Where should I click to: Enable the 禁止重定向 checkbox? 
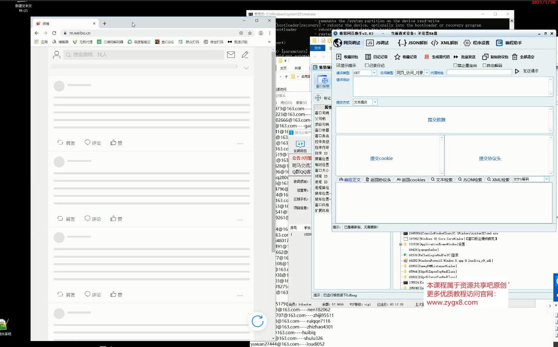click(x=456, y=65)
